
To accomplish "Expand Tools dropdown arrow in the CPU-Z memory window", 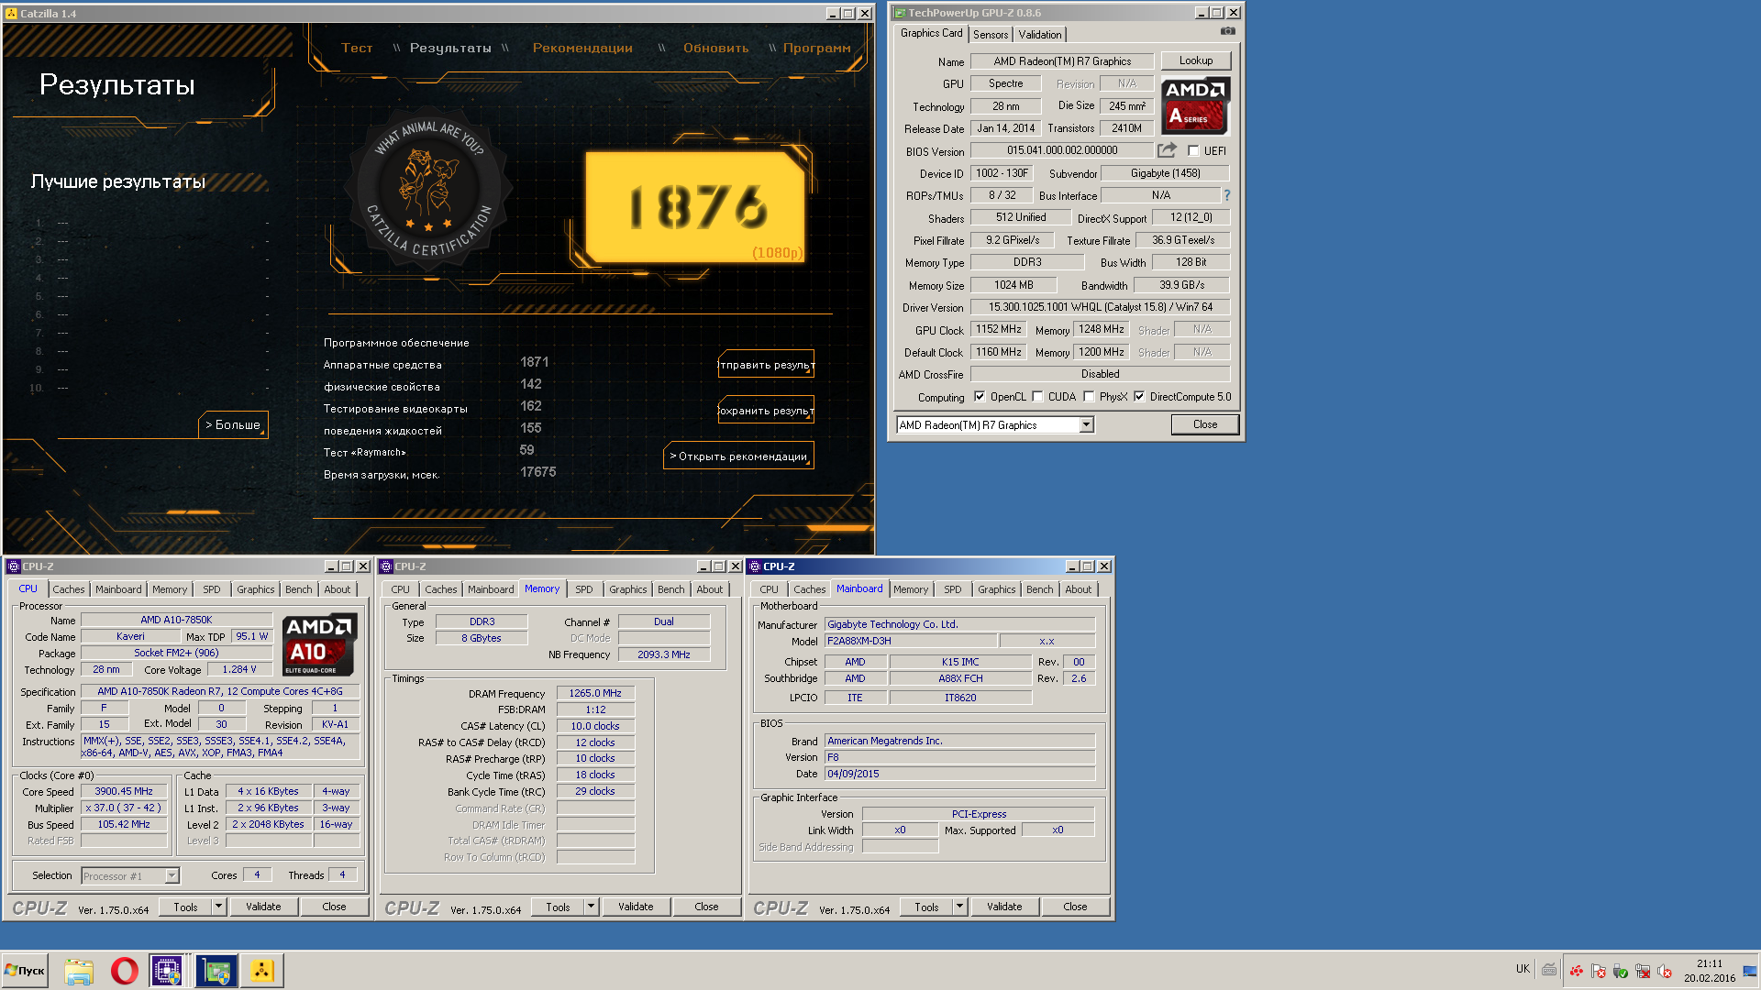I will 591,907.
